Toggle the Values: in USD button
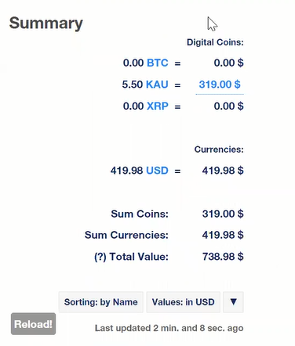Viewport: 295px width, 346px height. click(x=184, y=302)
